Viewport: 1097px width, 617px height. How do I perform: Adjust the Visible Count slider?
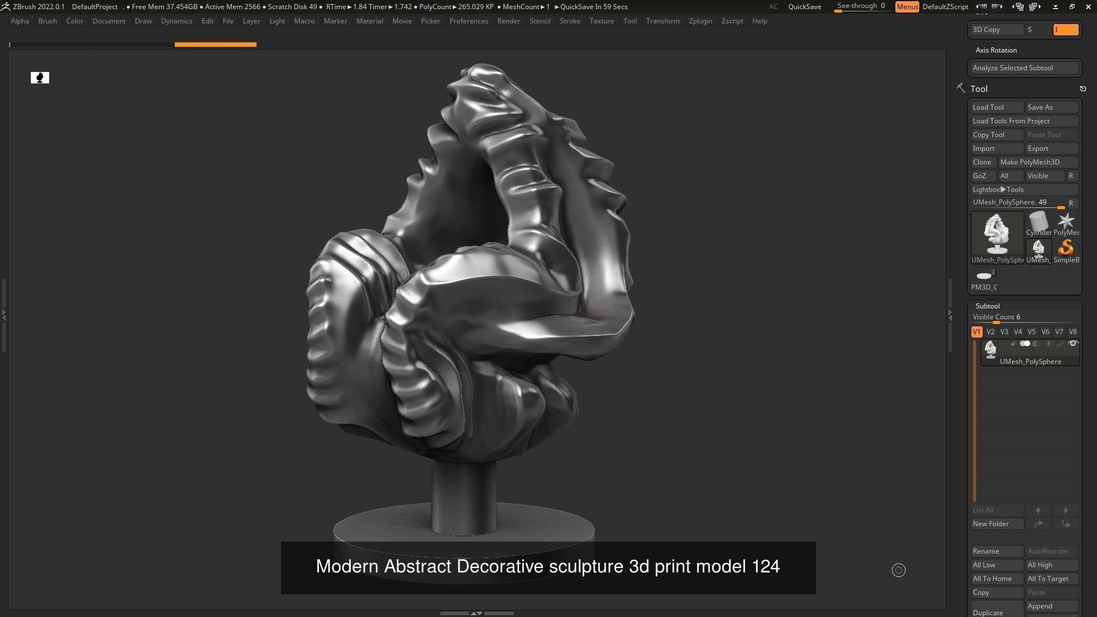pos(1024,318)
